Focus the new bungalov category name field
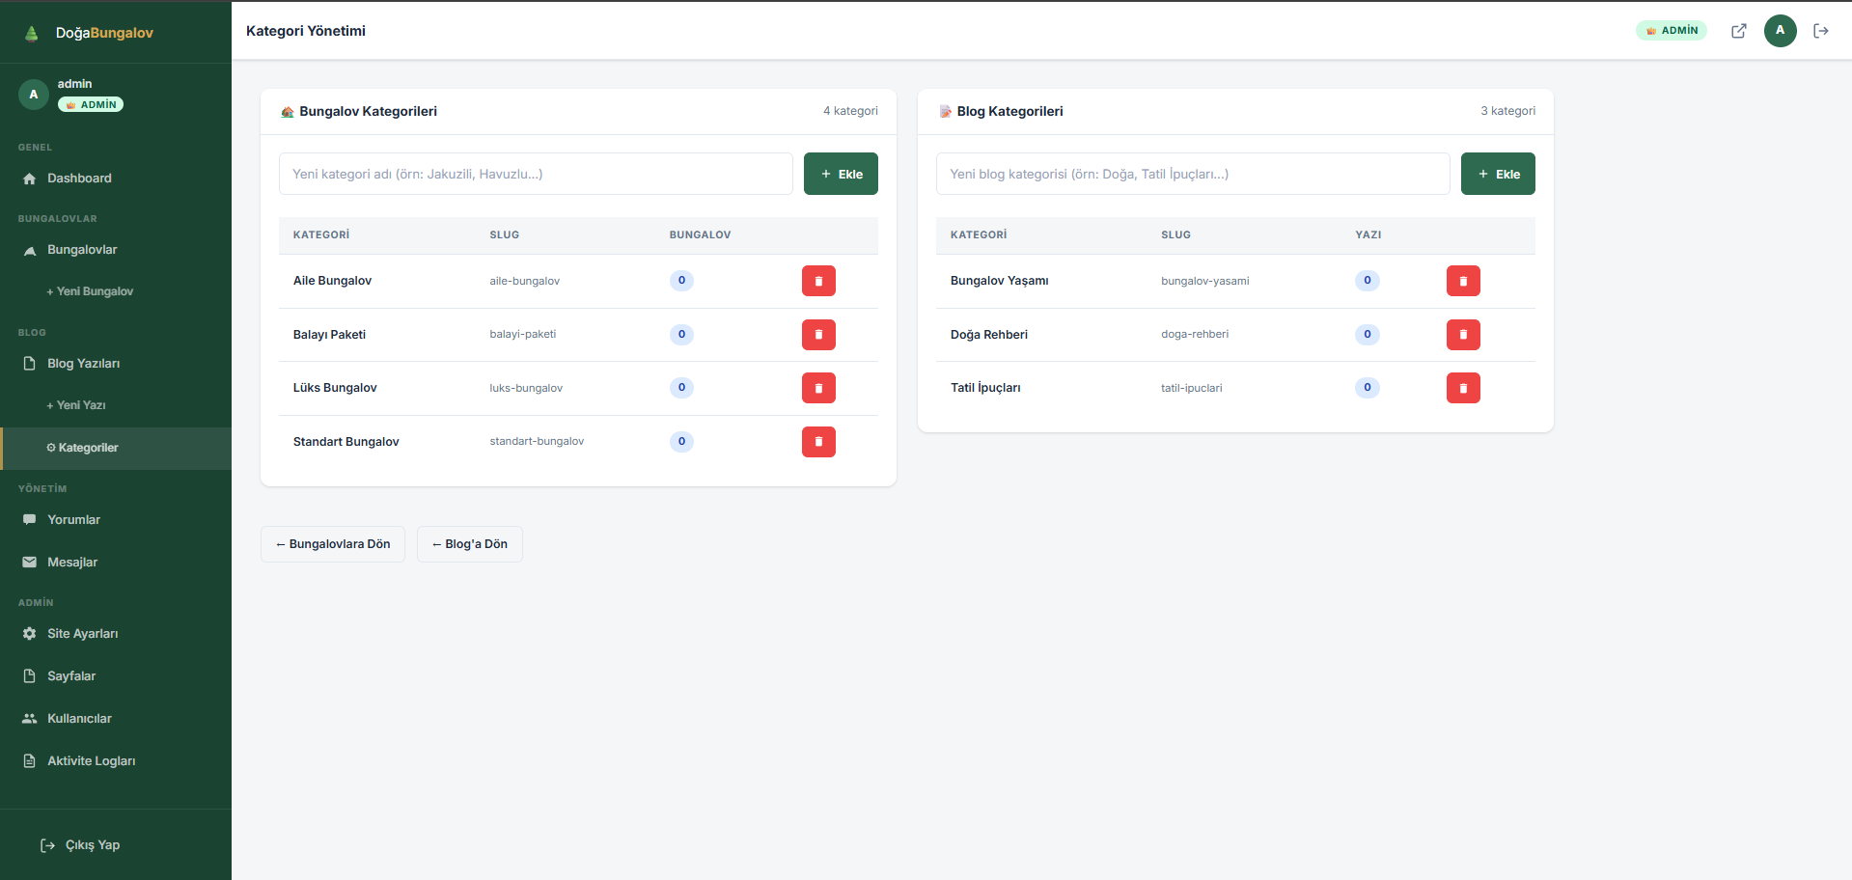 tap(536, 174)
